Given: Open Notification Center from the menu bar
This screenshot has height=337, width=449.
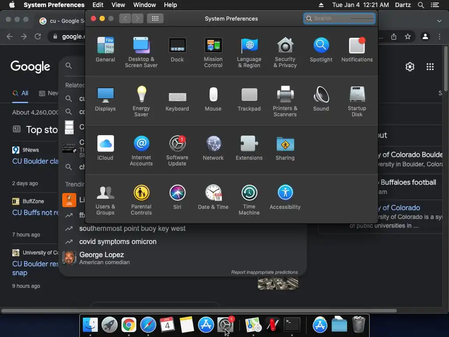Looking at the screenshot, I should (435, 5).
